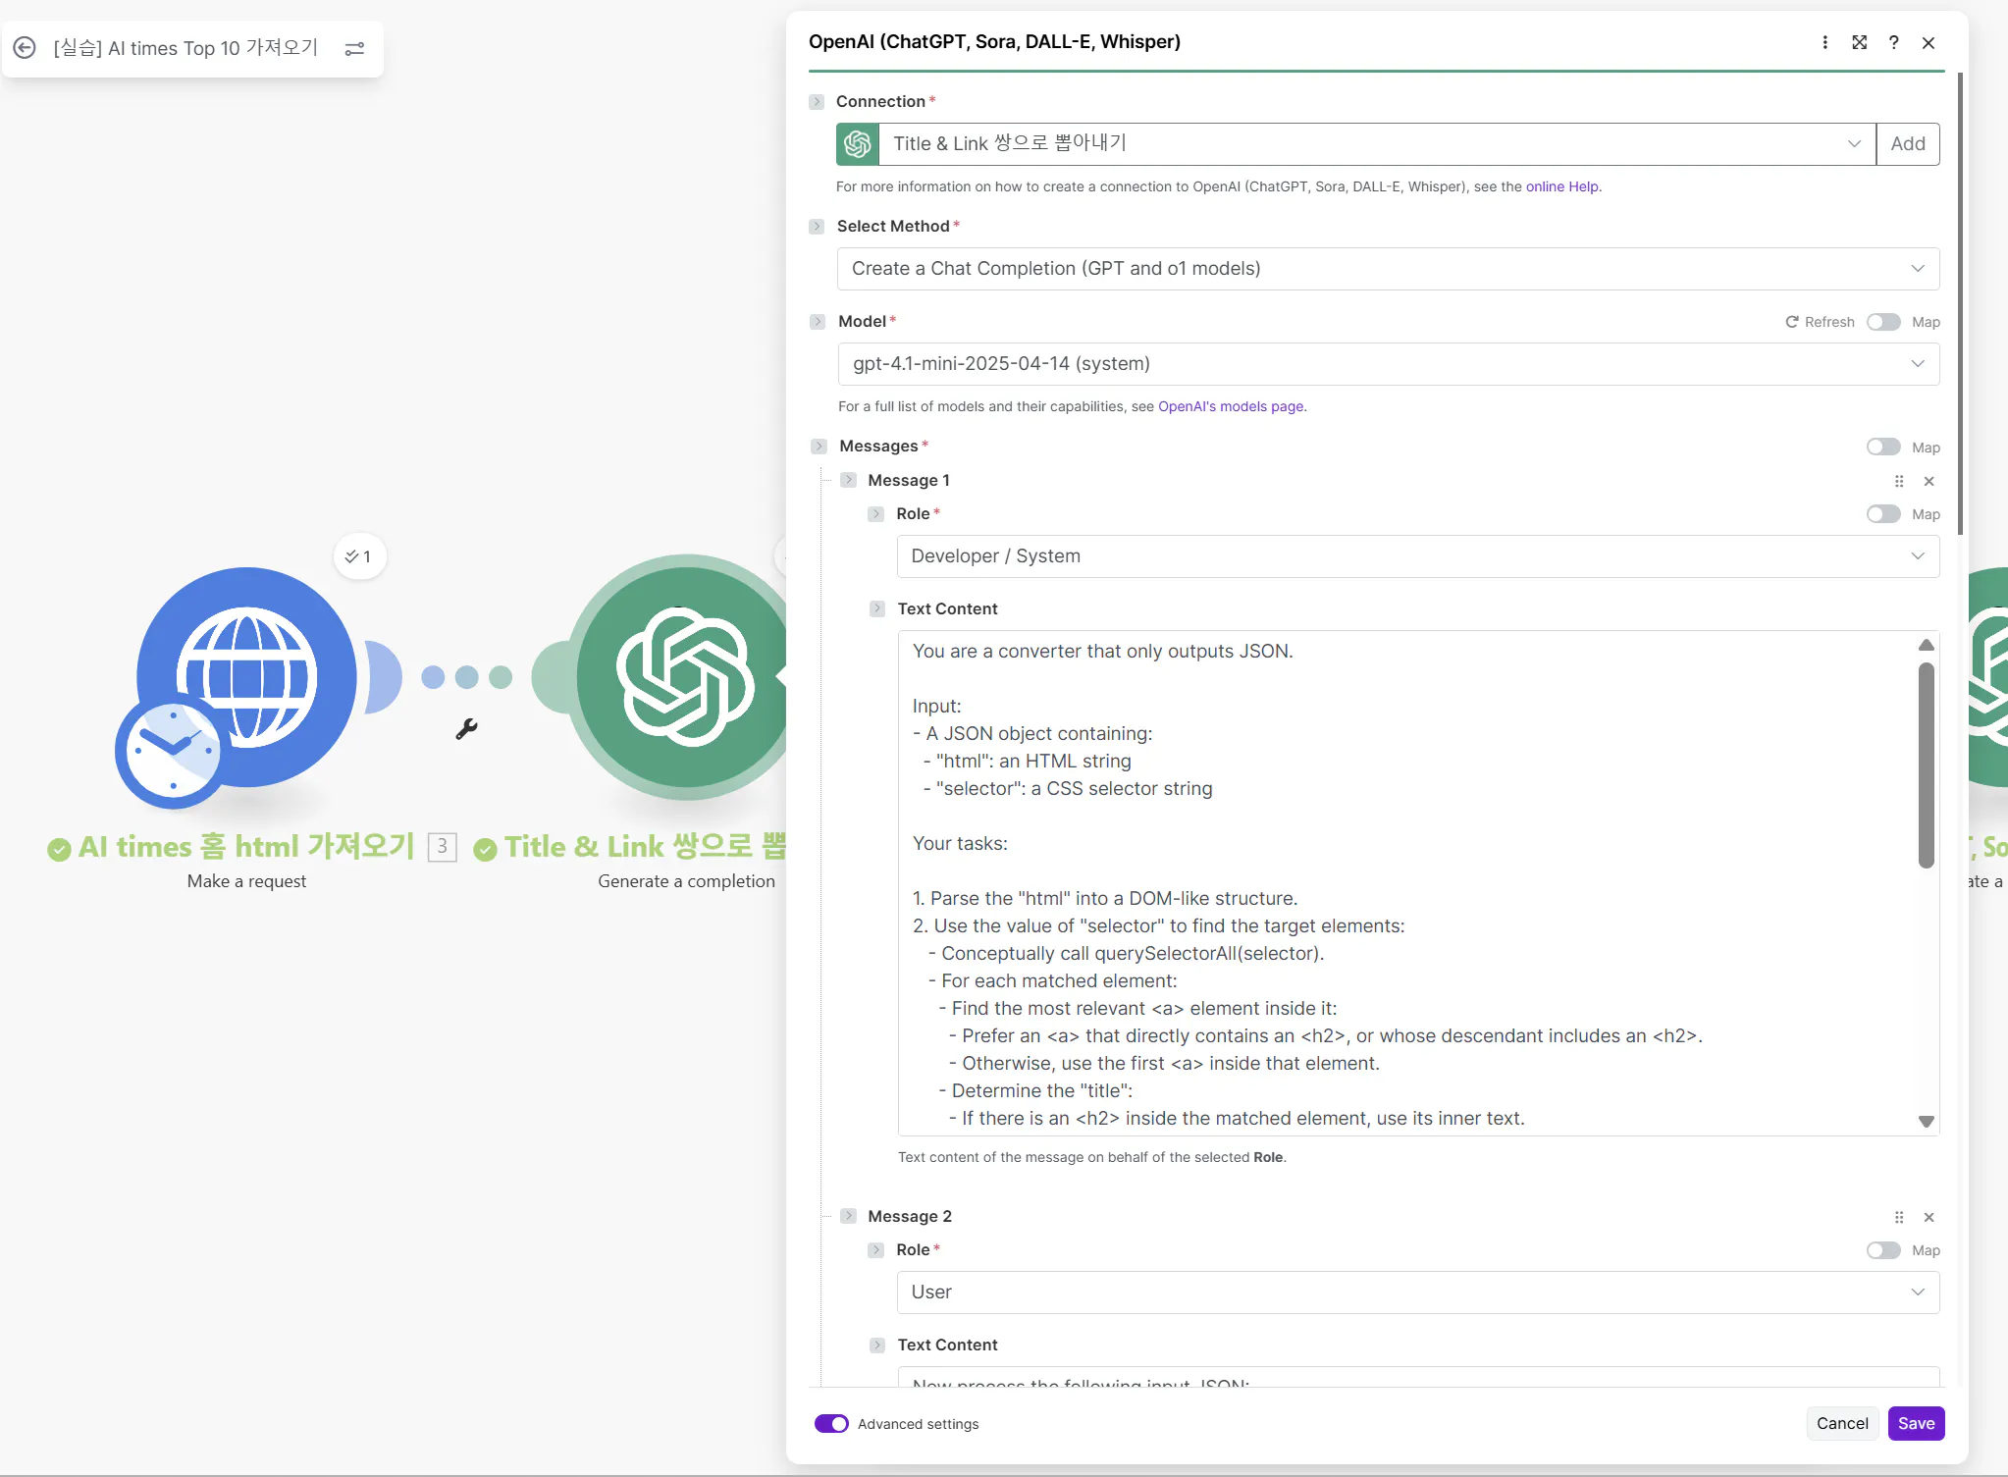The height and width of the screenshot is (1477, 2008).
Task: Remove Message 2 with its X icon
Action: pyautogui.click(x=1929, y=1217)
